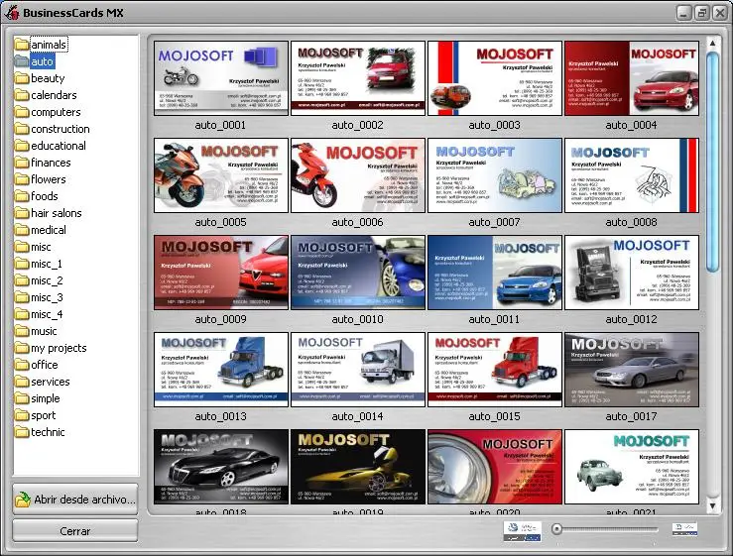Open the misc_3 folder
The width and height of the screenshot is (733, 556).
point(39,297)
